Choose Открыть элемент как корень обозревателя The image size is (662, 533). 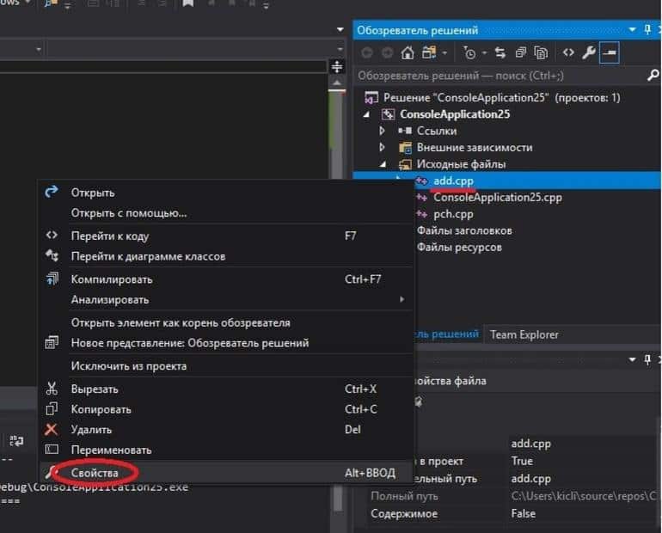(x=226, y=323)
